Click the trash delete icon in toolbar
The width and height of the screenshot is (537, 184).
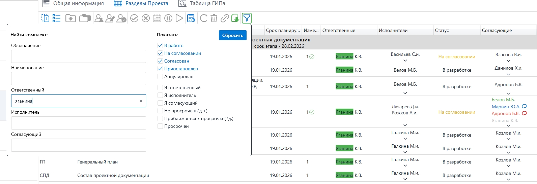(x=214, y=18)
